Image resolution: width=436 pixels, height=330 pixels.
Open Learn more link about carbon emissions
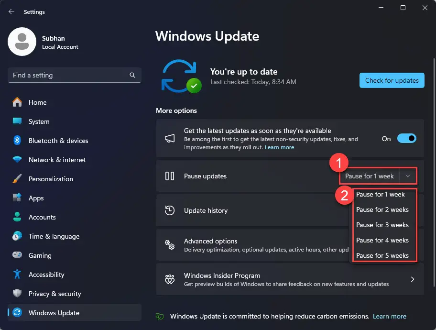(x=389, y=316)
